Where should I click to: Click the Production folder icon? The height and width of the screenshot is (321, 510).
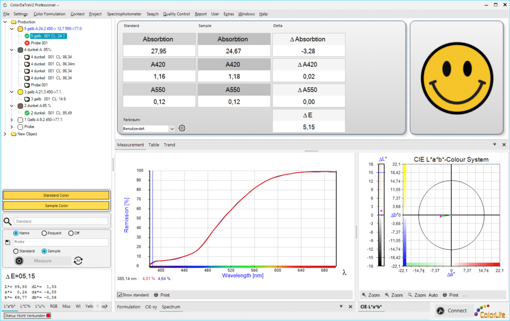pyautogui.click(x=13, y=22)
